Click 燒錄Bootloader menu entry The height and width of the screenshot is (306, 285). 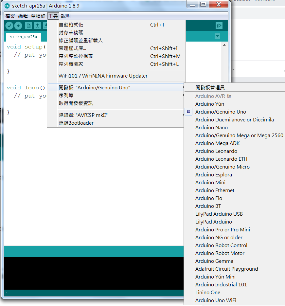pos(116,123)
